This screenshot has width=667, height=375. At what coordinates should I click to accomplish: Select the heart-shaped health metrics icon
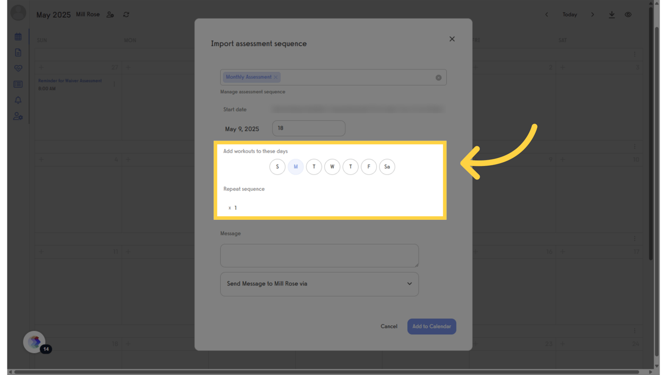coord(18,68)
